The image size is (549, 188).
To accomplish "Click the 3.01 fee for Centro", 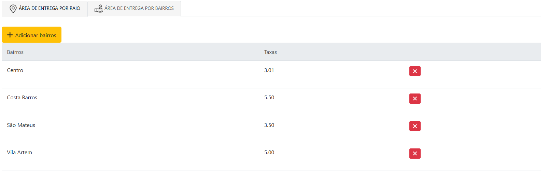I will pos(269,70).
